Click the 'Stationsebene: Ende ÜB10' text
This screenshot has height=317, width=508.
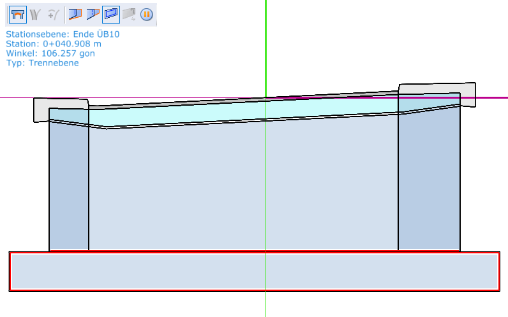point(63,34)
